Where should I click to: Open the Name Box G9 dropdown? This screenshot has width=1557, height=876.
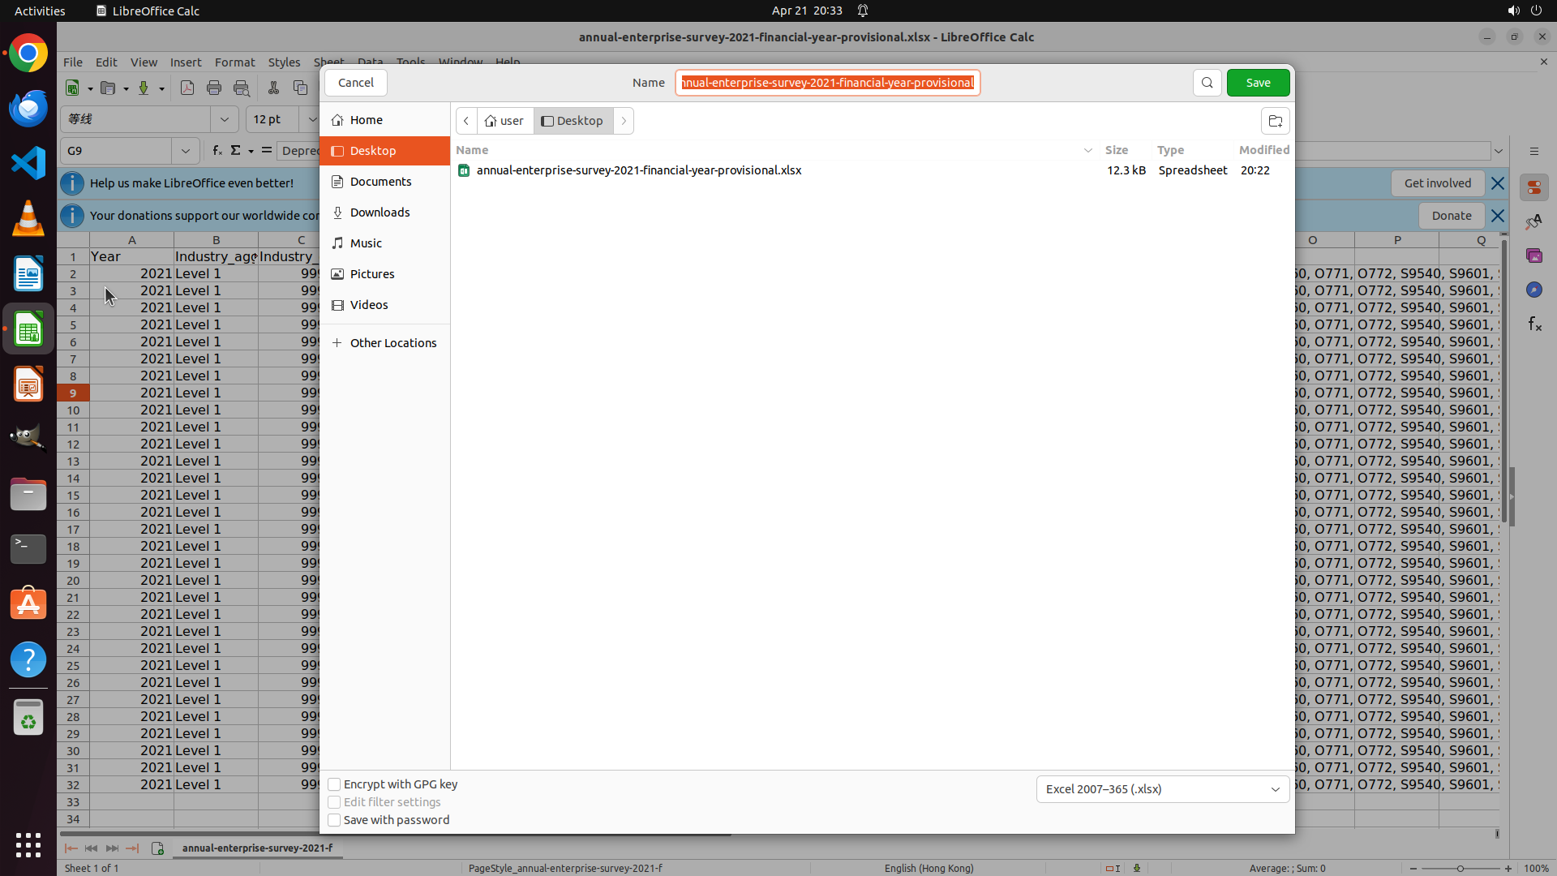click(x=185, y=151)
